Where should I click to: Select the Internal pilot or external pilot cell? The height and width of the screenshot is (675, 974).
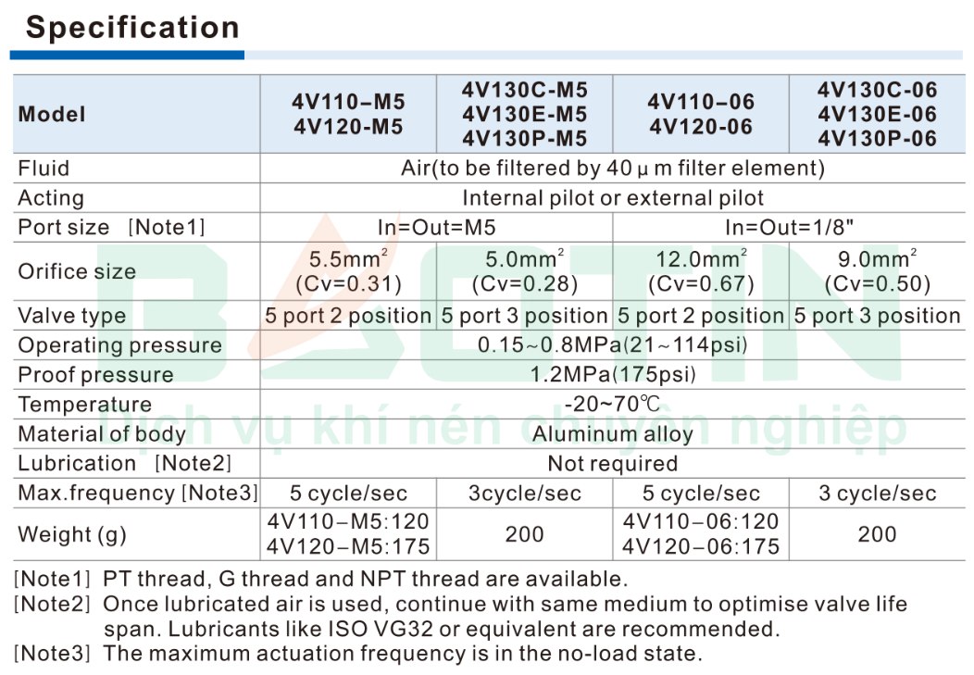(612, 198)
